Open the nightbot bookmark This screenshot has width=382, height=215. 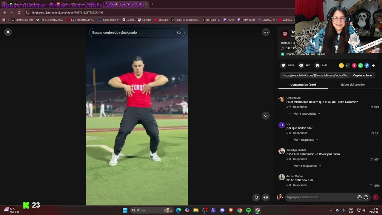coord(144,20)
